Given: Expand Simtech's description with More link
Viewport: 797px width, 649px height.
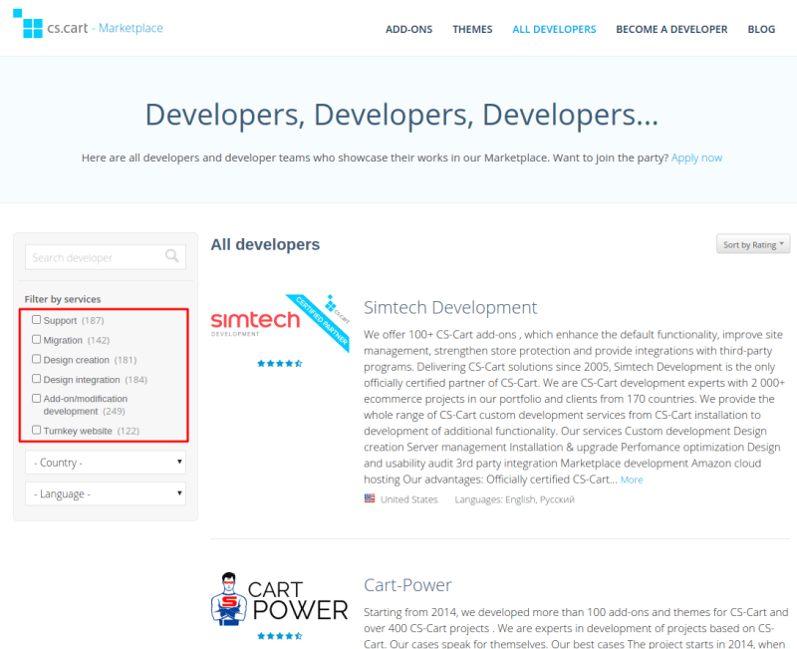Looking at the screenshot, I should (x=631, y=479).
